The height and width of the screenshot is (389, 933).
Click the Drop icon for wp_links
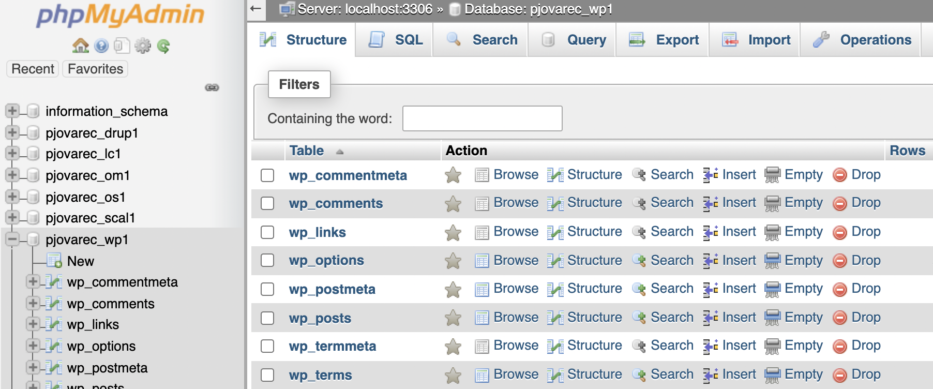coord(839,232)
